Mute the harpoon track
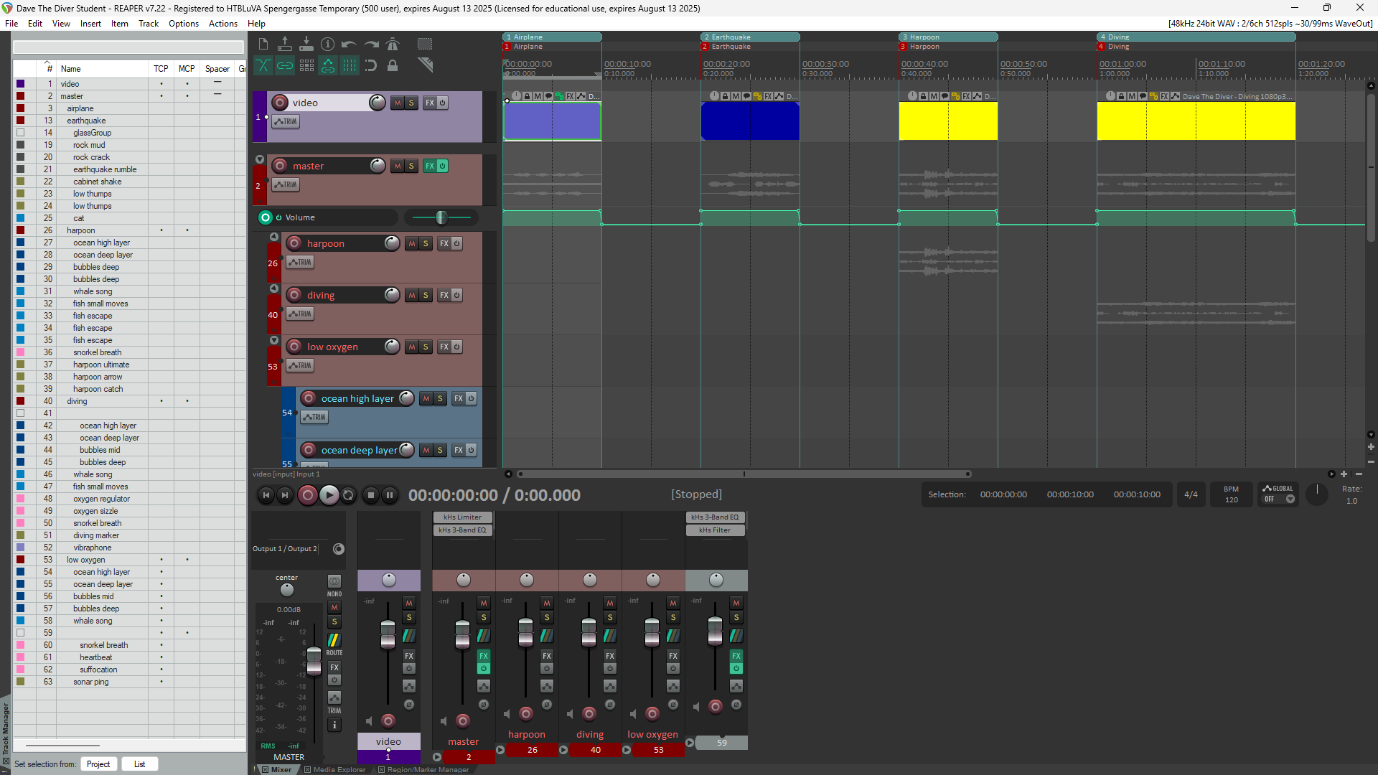Screen dimensions: 1378x775 pos(411,243)
